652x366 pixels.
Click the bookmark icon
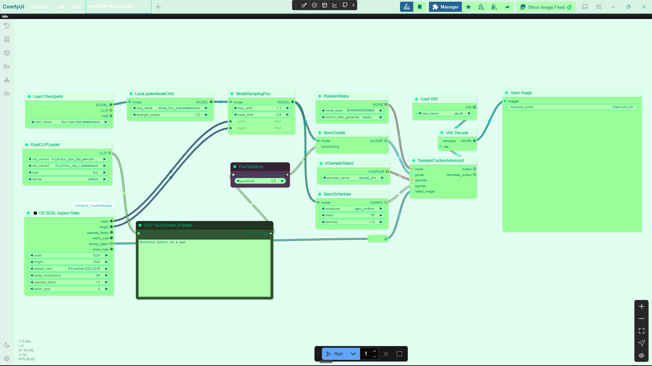(x=420, y=7)
